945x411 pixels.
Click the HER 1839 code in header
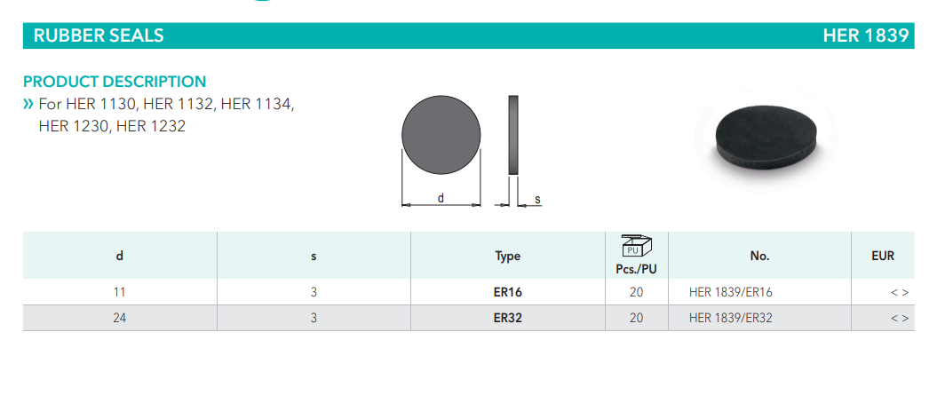pos(865,36)
